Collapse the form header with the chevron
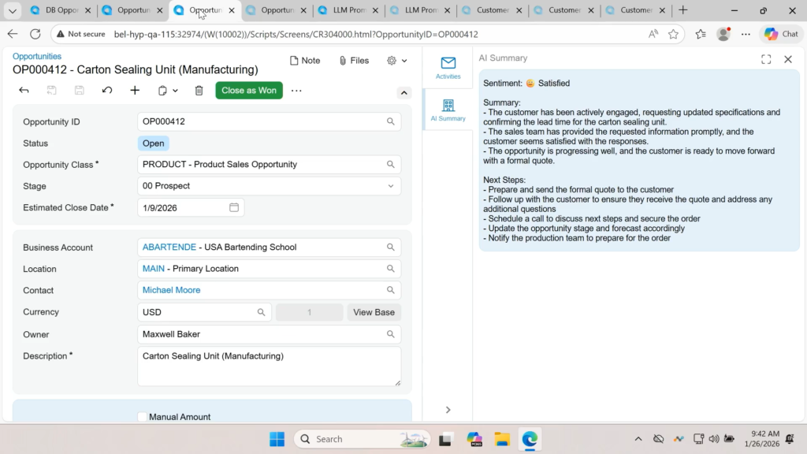807x454 pixels. [404, 92]
